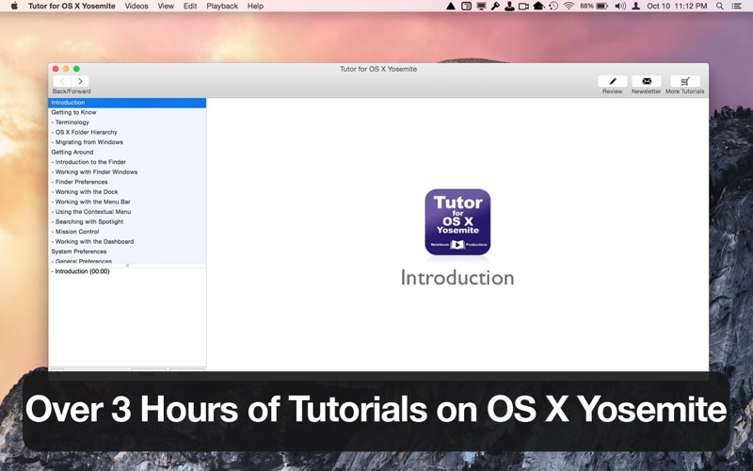The height and width of the screenshot is (471, 753).
Task: Click the green zoom window button
Action: pyautogui.click(x=76, y=69)
